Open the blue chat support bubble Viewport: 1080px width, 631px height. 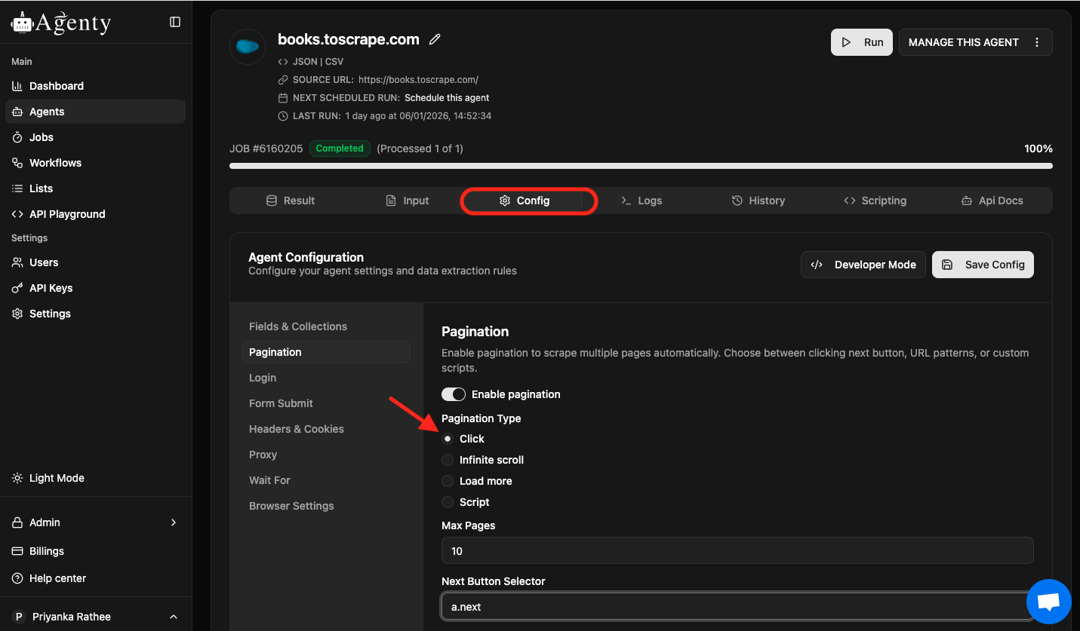[x=1048, y=602]
